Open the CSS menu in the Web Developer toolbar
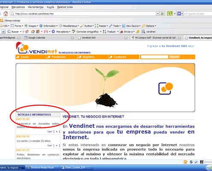212x171 pixels. (5, 26)
